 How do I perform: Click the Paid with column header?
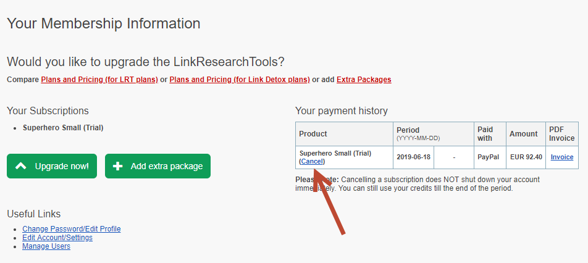point(484,134)
